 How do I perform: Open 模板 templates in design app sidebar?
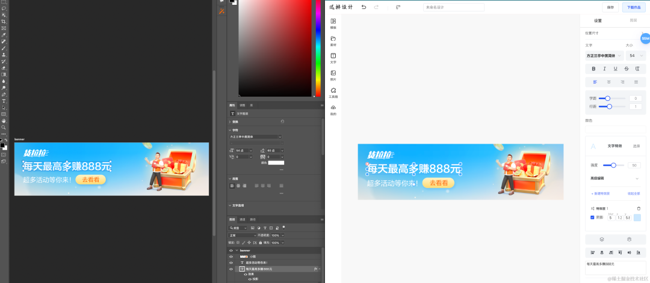(333, 23)
